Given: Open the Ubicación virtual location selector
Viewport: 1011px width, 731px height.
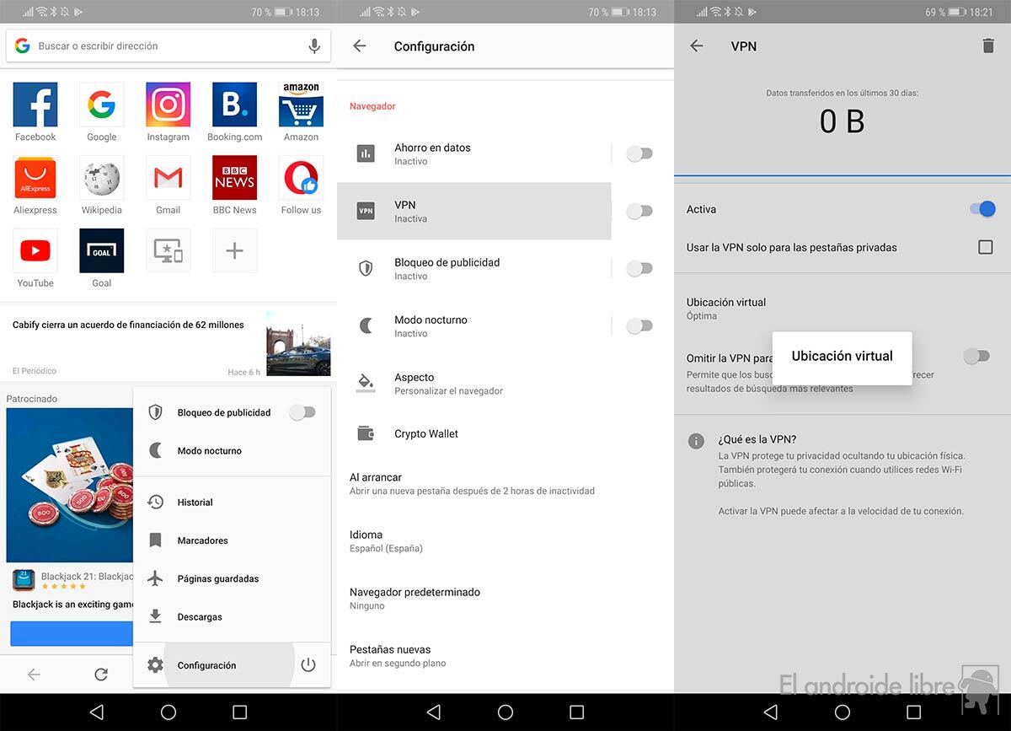Looking at the screenshot, I should (726, 308).
